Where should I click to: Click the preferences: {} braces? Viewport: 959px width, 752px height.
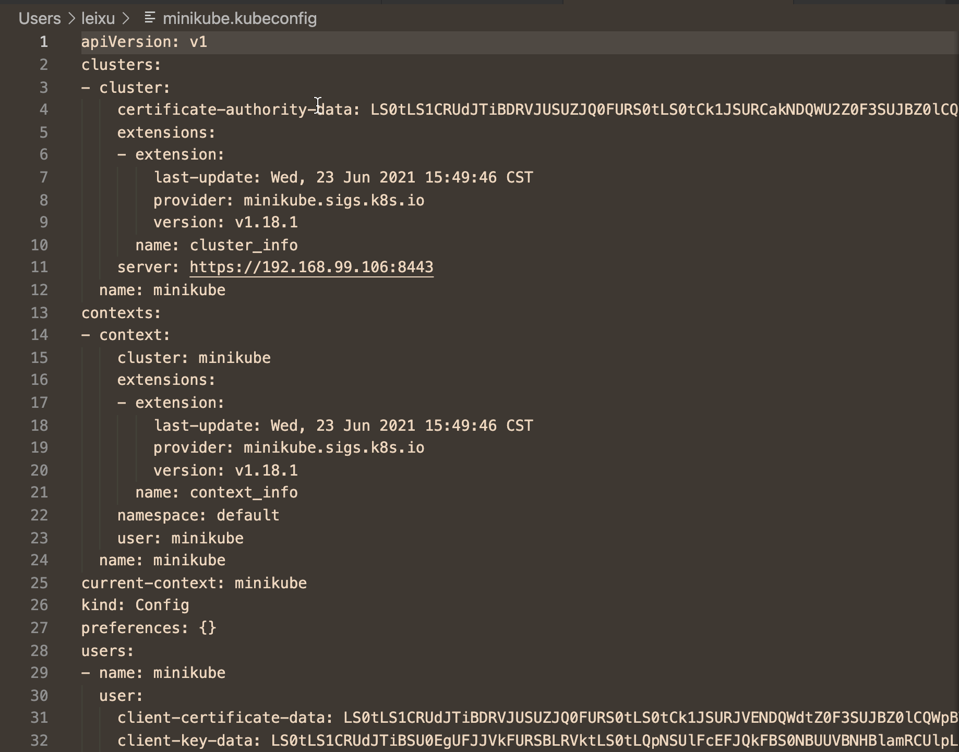(x=208, y=628)
